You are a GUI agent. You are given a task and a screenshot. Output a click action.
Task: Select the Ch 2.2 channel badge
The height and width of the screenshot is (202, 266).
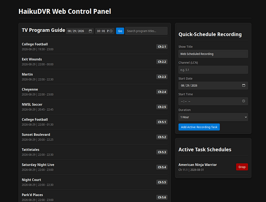coord(162,62)
